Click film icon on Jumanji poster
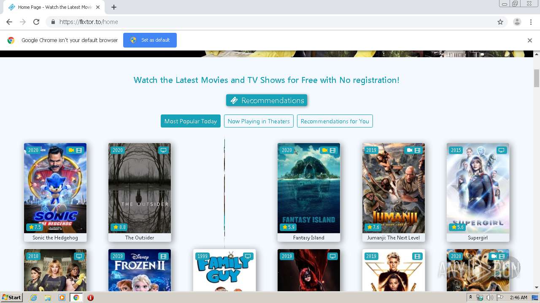The width and height of the screenshot is (540, 303). click(x=418, y=150)
